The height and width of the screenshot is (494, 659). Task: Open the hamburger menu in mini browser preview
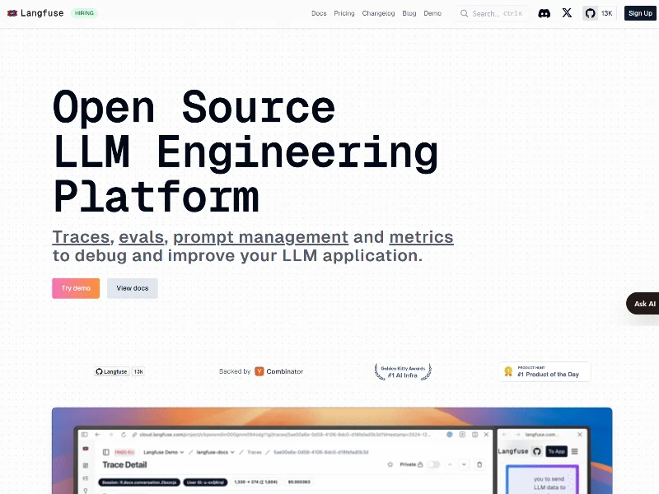pos(574,451)
